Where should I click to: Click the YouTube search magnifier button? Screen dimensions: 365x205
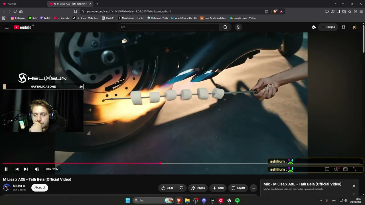[226, 27]
